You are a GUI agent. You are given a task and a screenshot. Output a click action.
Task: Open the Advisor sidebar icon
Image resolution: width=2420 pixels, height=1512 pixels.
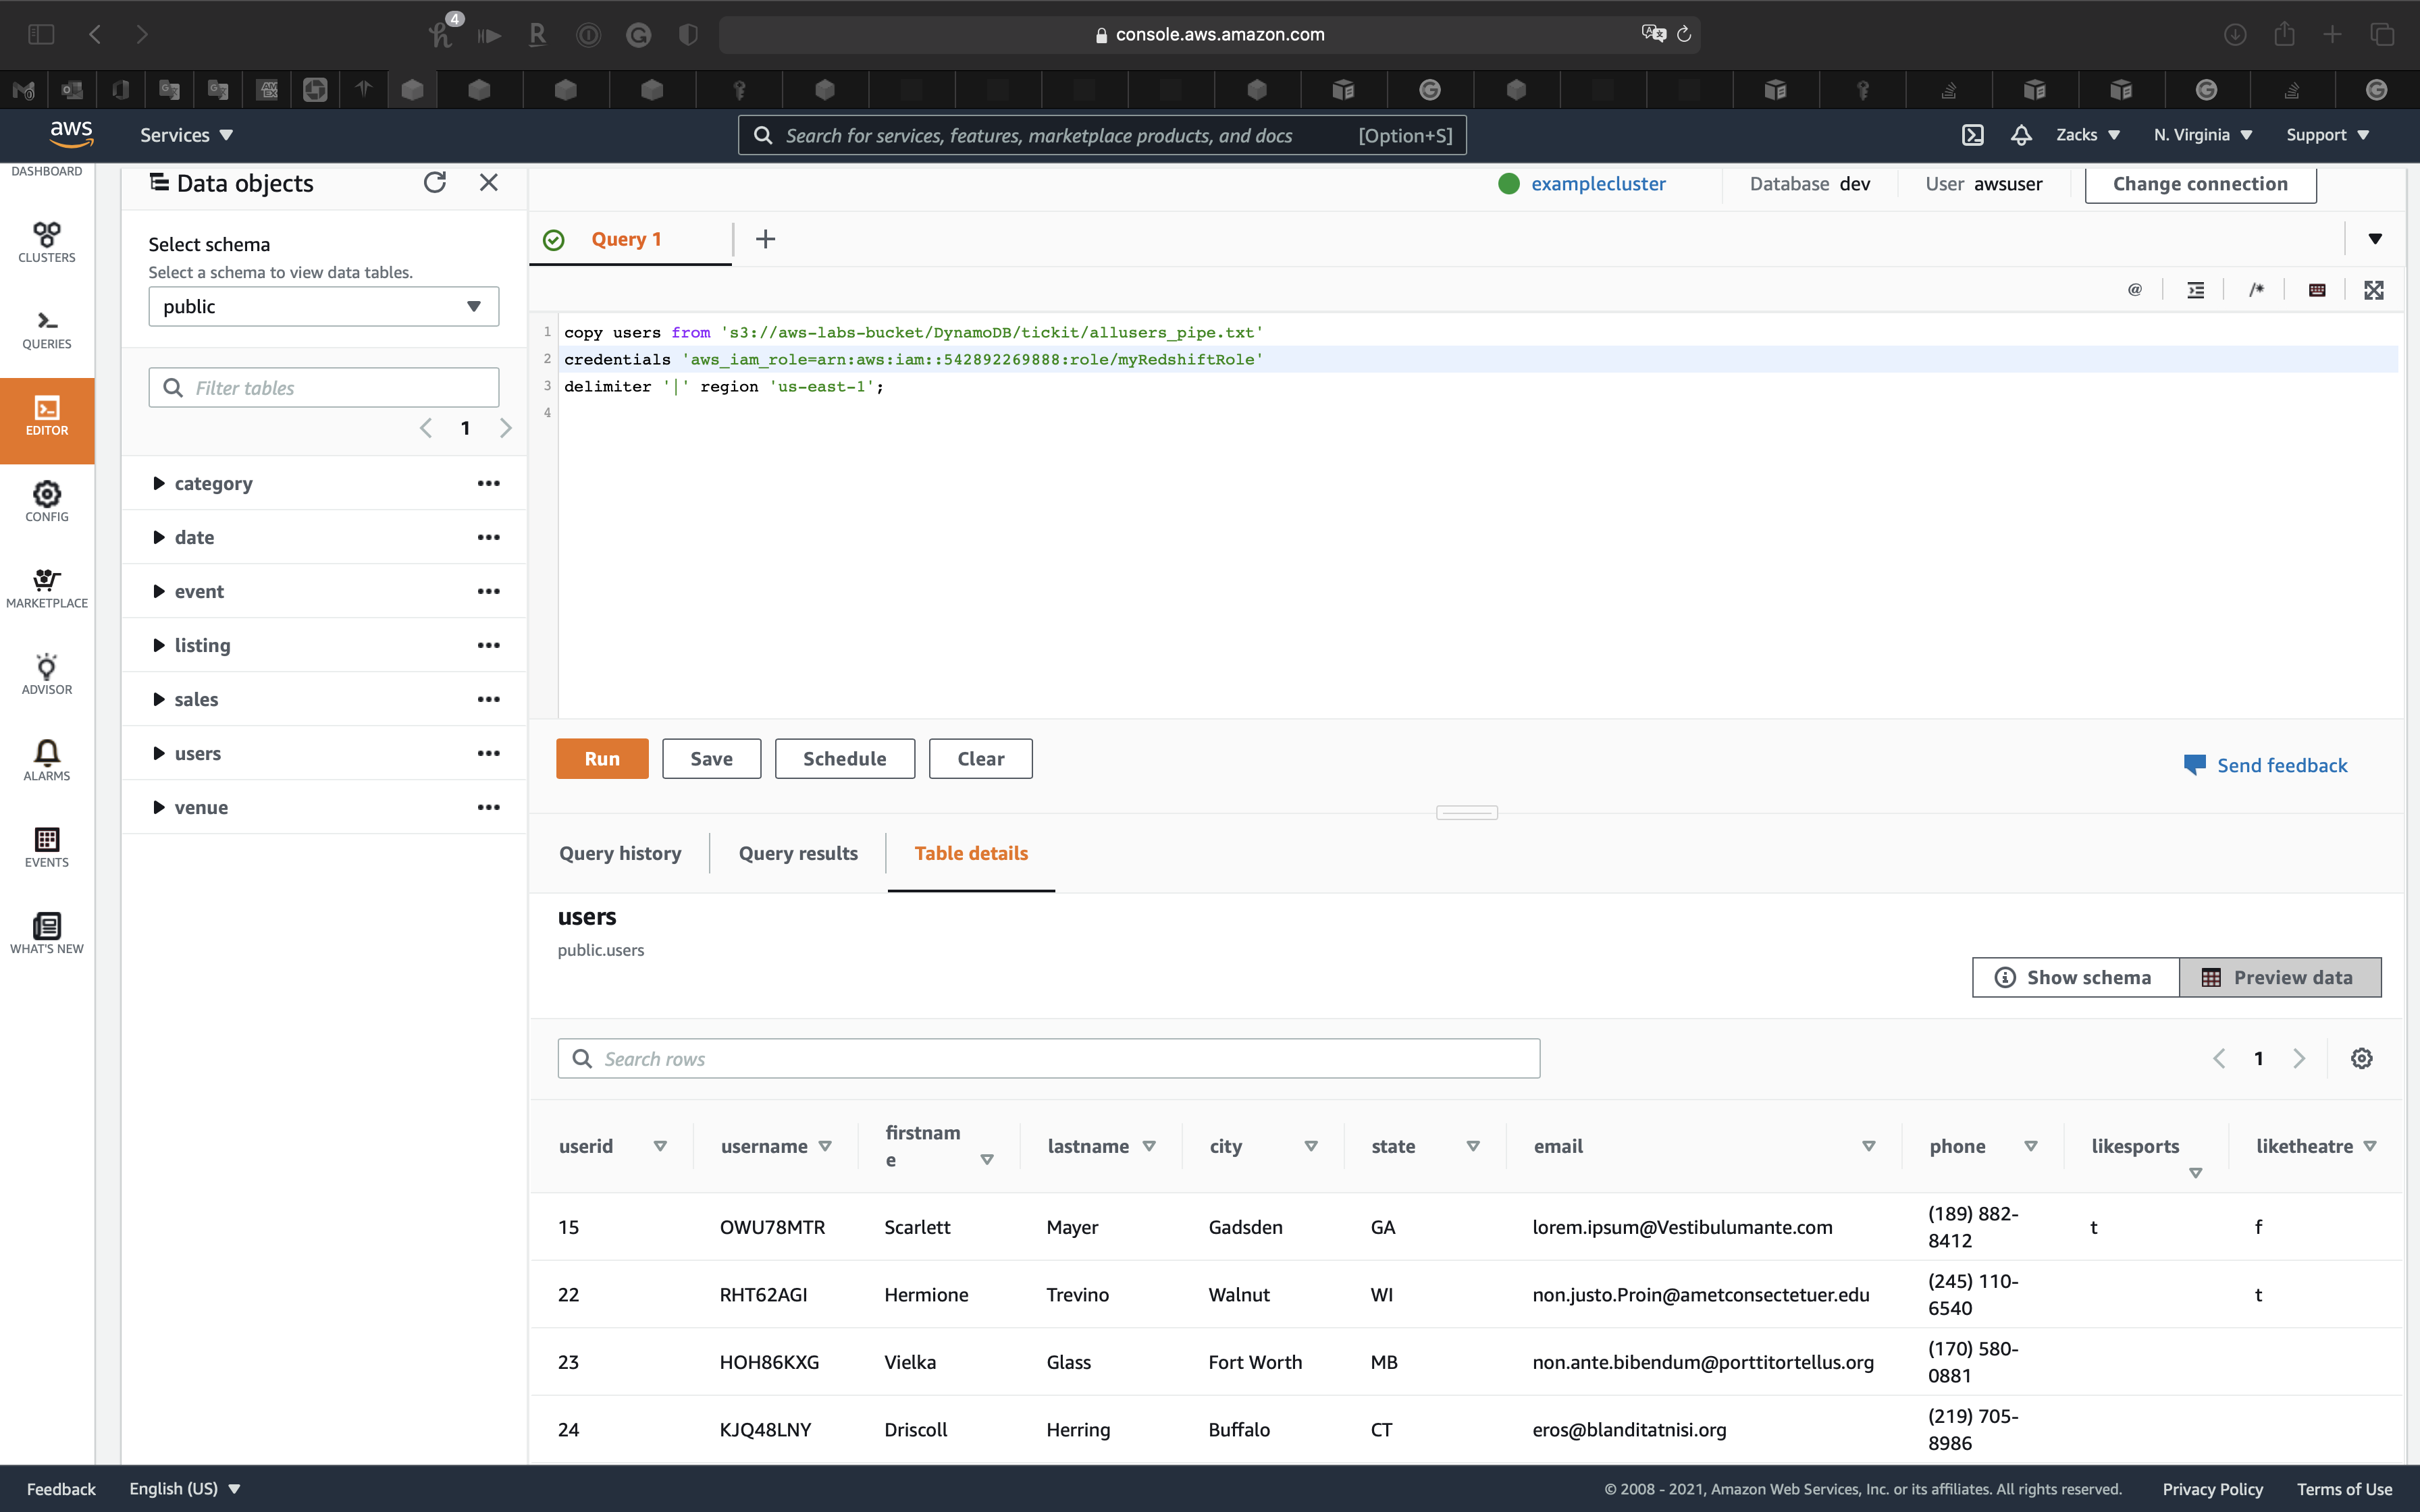click(47, 674)
